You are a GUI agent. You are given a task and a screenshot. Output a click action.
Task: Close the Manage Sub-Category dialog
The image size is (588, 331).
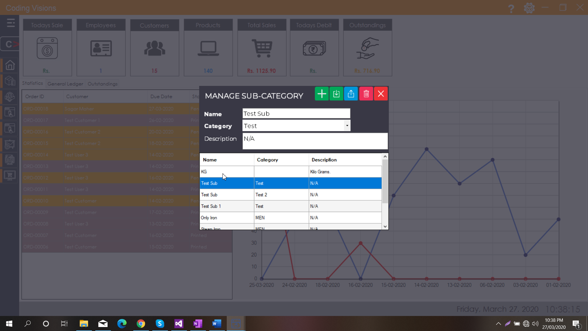point(381,94)
